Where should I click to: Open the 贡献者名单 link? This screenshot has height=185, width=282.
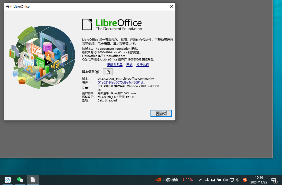[115, 65]
